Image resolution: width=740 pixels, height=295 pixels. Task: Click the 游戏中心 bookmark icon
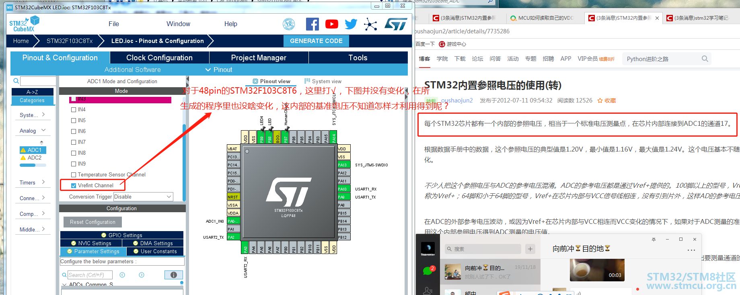click(442, 44)
